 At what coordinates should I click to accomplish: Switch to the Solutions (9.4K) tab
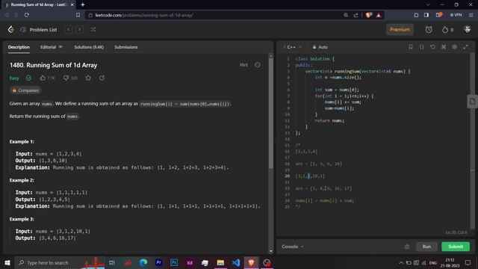(x=89, y=47)
